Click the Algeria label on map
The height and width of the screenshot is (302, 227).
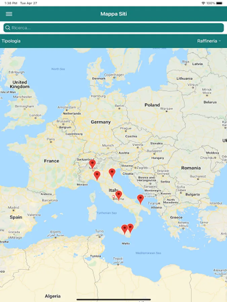[x=53, y=296]
